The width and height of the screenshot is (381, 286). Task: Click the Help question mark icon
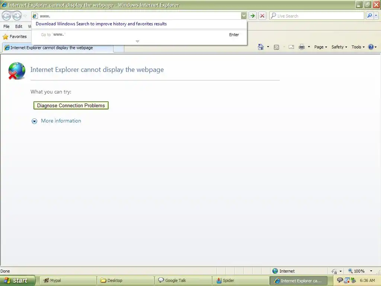point(371,47)
